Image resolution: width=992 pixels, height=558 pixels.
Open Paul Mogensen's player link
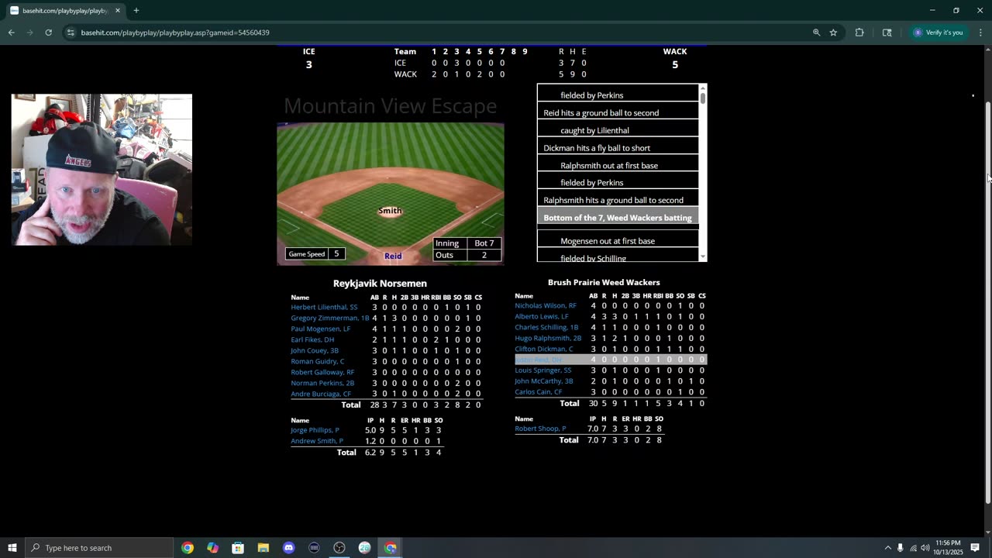pos(320,329)
